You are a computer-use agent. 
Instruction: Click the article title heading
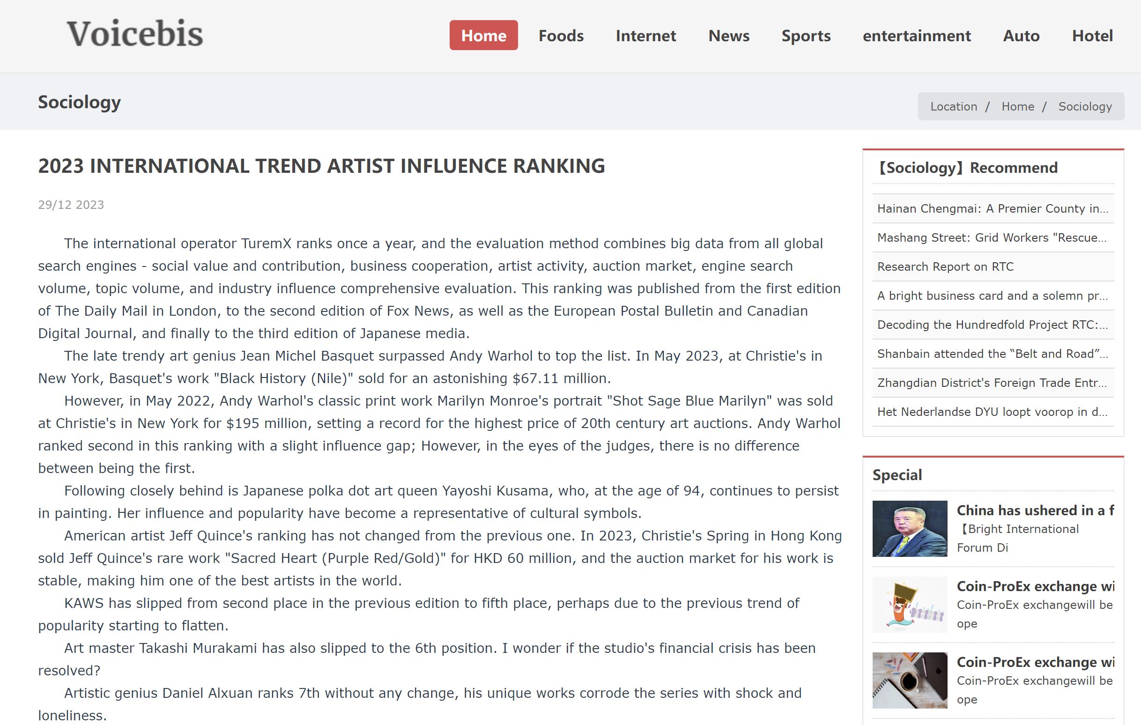coord(321,166)
